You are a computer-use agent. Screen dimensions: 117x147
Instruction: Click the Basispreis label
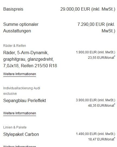(13, 9)
